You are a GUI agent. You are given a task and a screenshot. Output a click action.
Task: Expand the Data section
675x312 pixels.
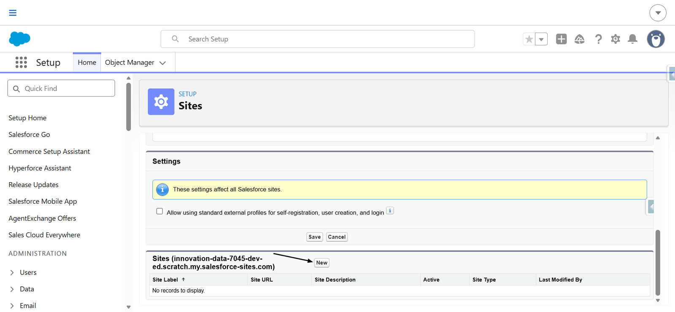pyautogui.click(x=12, y=289)
